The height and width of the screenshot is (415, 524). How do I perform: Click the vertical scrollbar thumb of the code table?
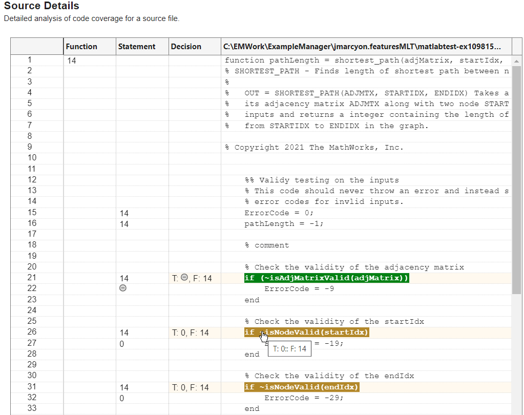click(x=516, y=179)
